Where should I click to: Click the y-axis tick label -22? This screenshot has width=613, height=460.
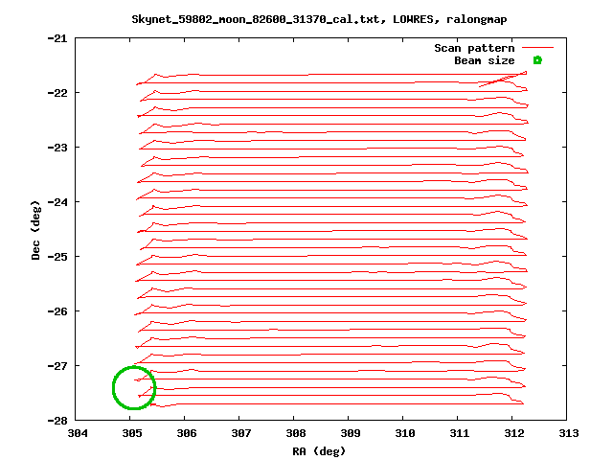pyautogui.click(x=57, y=93)
